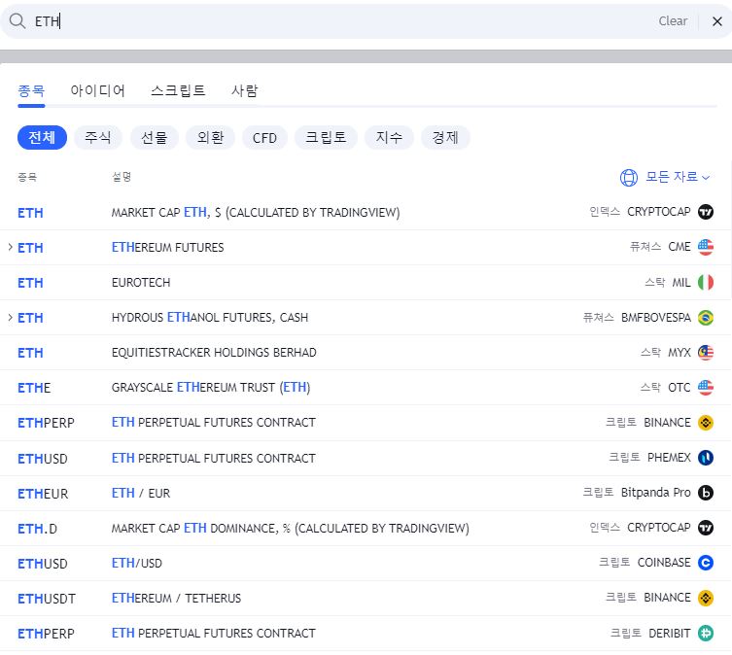This screenshot has height=655, width=732.
Task: Click COINBASE exchange label
Action: tap(664, 563)
